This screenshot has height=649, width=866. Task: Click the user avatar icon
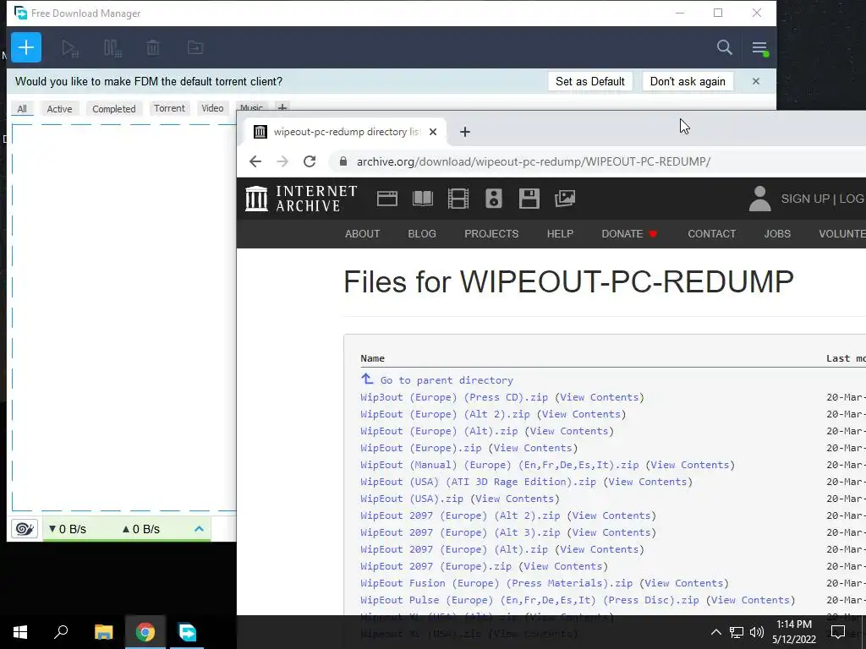point(759,199)
